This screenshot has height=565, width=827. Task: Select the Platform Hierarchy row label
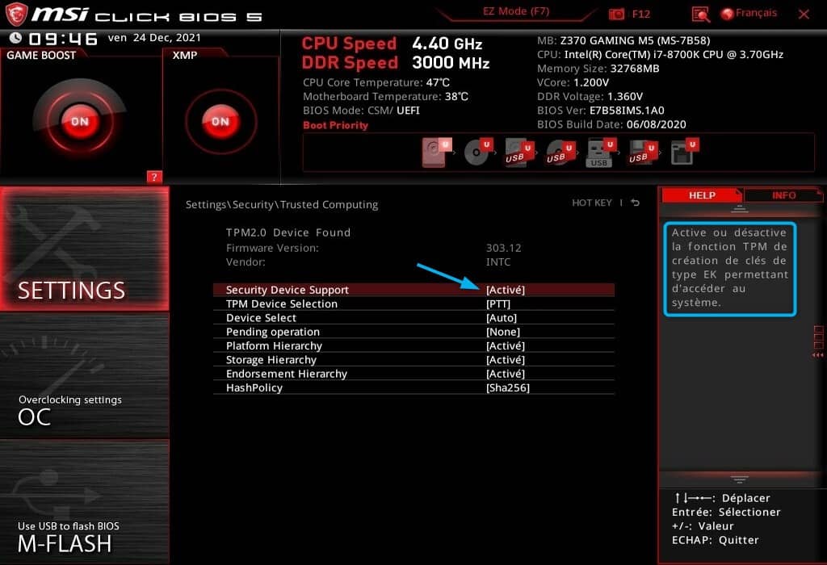pos(274,345)
